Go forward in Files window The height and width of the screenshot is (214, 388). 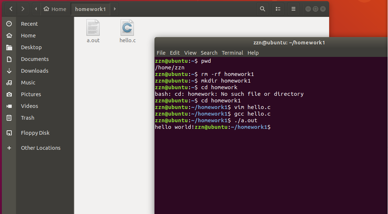[23, 9]
